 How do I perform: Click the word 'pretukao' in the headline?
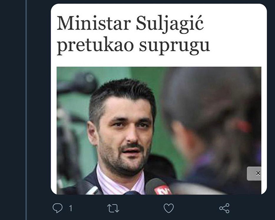[x=96, y=46]
